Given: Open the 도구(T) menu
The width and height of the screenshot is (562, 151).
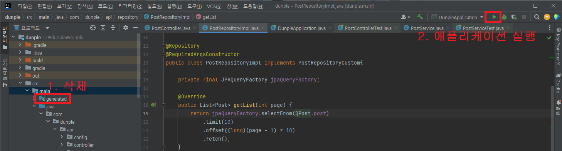Looking at the screenshot, I should 195,6.
